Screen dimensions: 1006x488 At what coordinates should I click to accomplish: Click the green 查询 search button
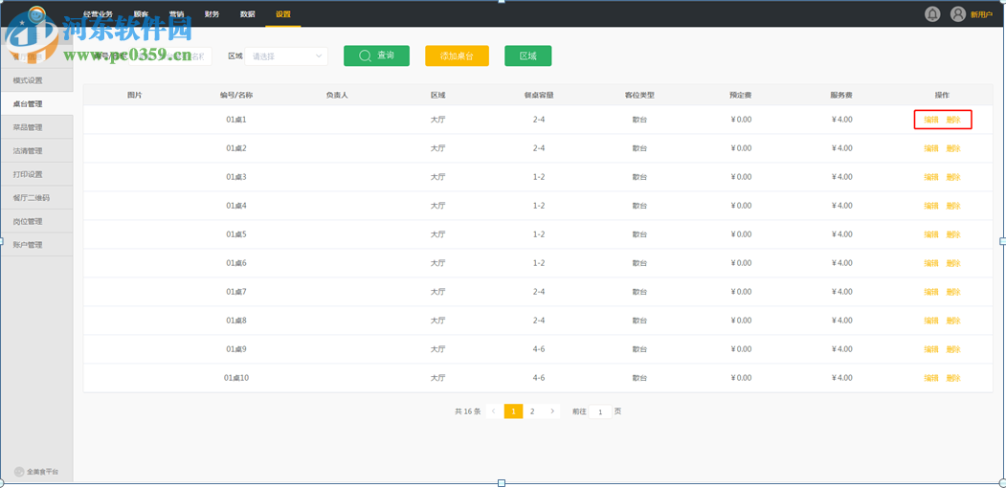[x=376, y=56]
